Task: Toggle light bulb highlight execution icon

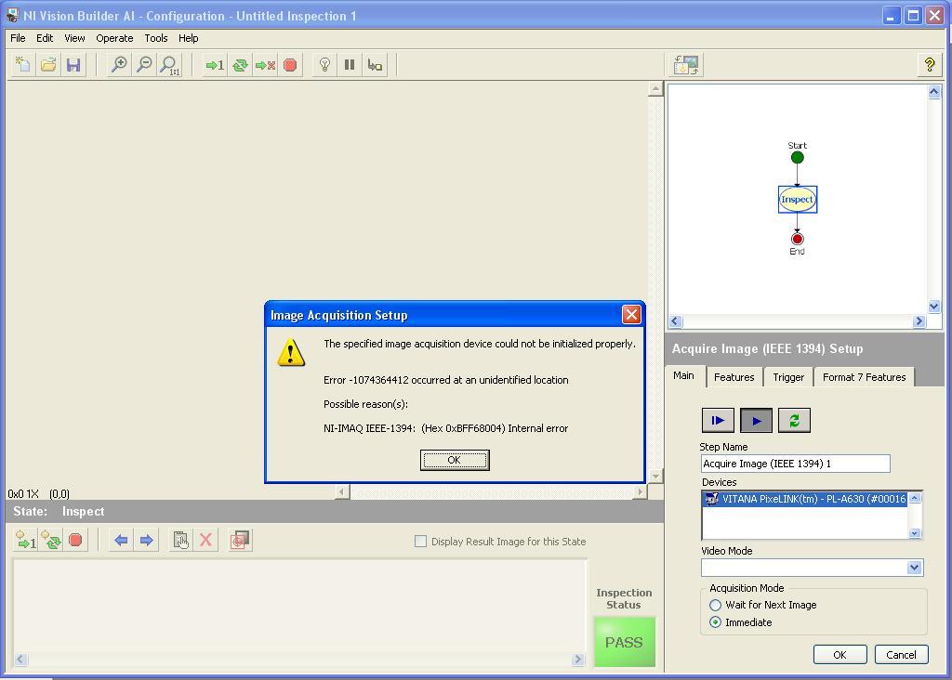Action: (x=324, y=65)
